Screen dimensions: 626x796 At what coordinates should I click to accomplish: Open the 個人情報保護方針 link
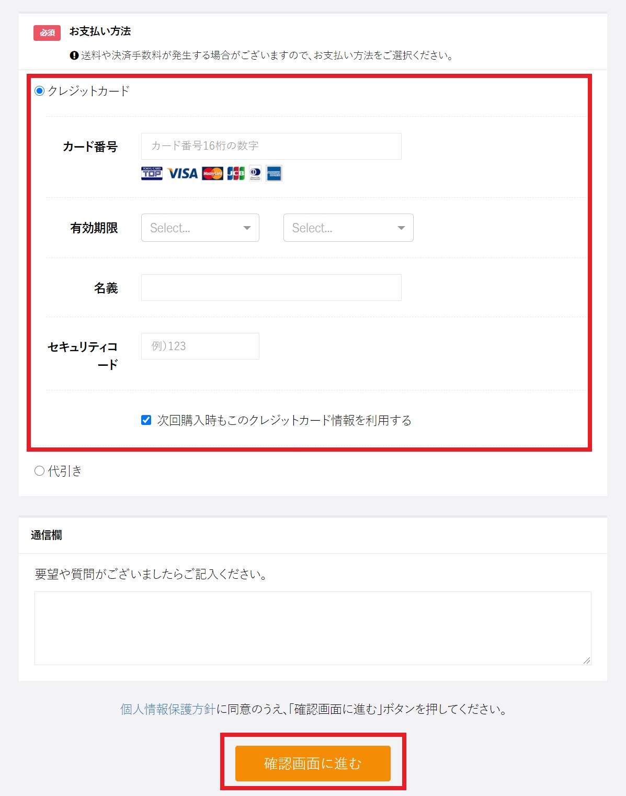pos(168,709)
